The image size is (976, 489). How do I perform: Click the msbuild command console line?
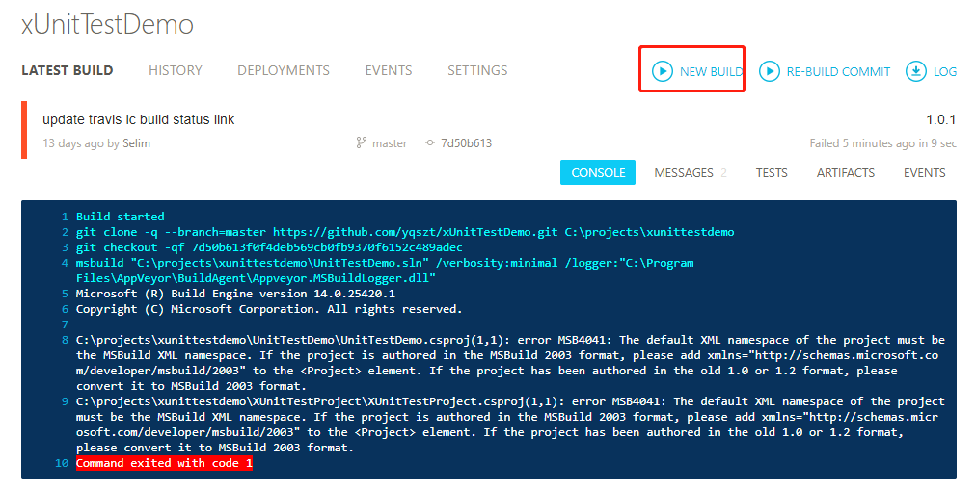385,270
